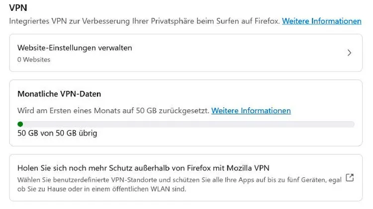Click the chevron arrow on Website-Einstellungen verwalten
Viewport: 373px width, 209px height.
click(349, 53)
